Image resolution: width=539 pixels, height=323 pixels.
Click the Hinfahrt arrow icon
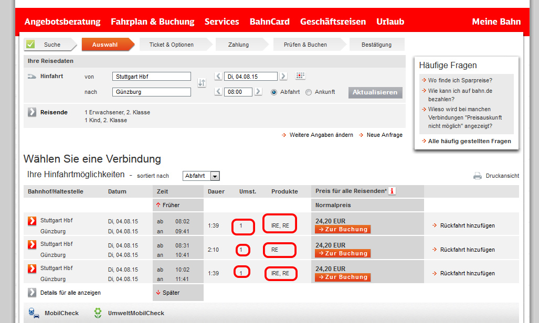(x=32, y=76)
